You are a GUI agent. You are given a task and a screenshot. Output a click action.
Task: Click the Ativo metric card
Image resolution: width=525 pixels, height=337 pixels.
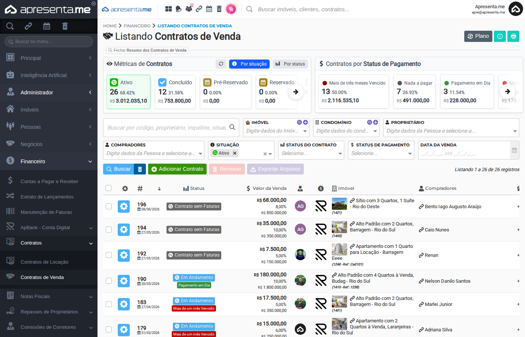pos(128,92)
